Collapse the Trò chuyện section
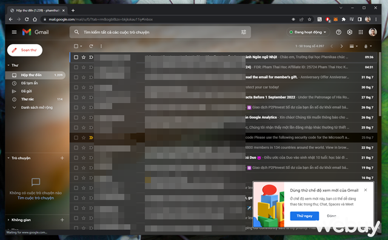Screen dimensions: 388x240 tap(8, 158)
